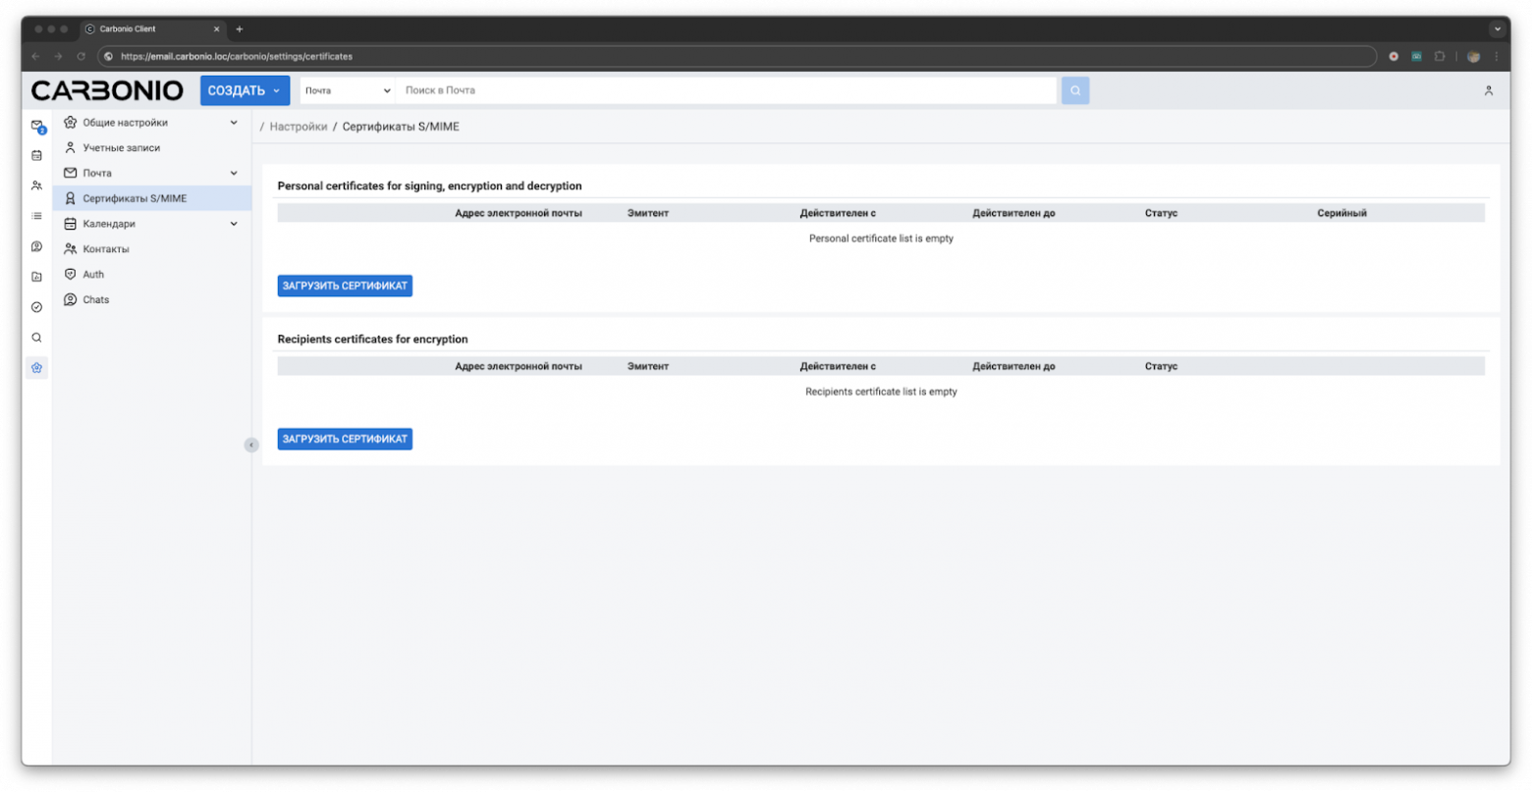Reload the page with the refresh icon
Screen dimensions: 1532x792
pyautogui.click(x=82, y=57)
